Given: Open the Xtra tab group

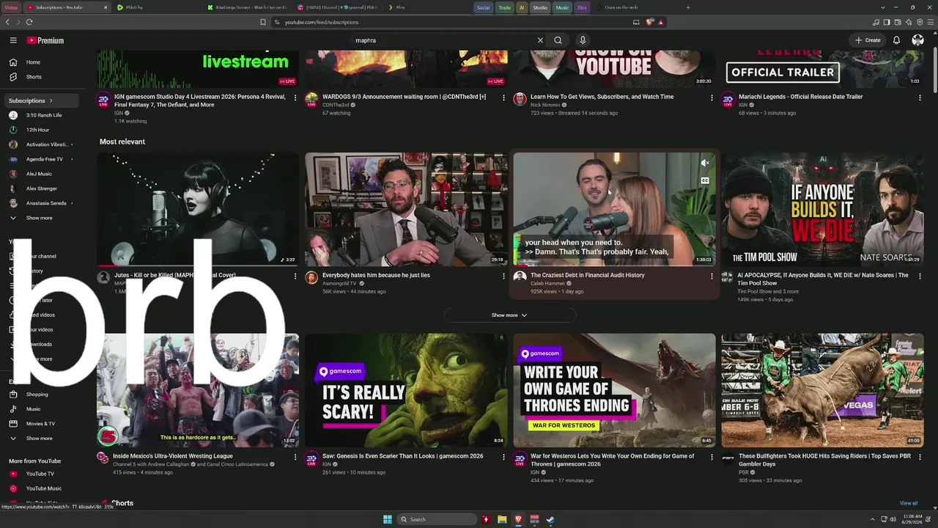Looking at the screenshot, I should pos(582,7).
